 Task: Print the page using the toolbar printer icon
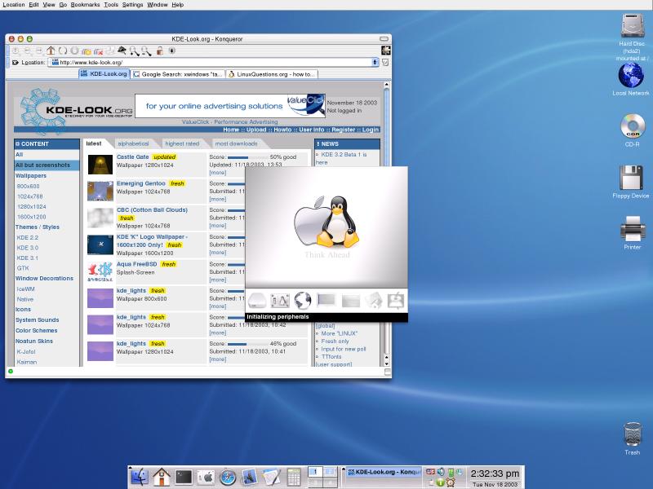tap(110, 51)
